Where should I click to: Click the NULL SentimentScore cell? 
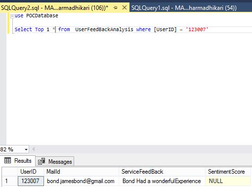228,181
